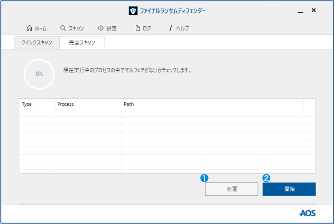This screenshot has width=335, height=224.
Task: Click the home house icon
Action: pos(30,28)
